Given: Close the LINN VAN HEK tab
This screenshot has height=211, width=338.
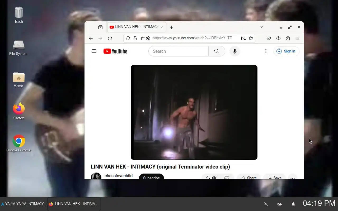Looking at the screenshot, I should [x=162, y=27].
